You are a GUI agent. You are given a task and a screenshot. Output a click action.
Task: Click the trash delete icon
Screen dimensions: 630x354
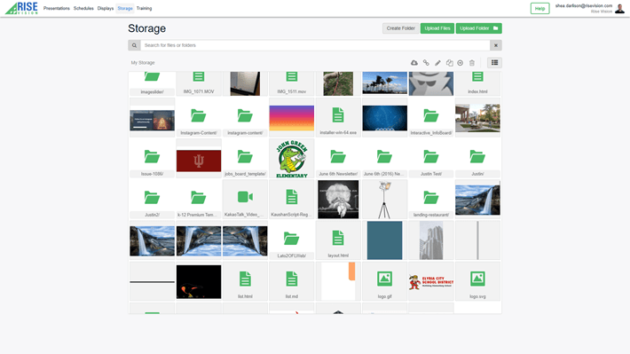pyautogui.click(x=472, y=63)
